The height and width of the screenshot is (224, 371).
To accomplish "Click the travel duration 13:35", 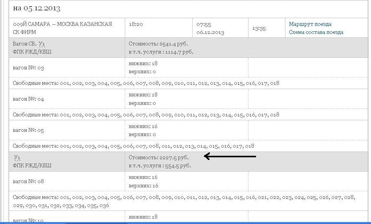I will pos(259,29).
